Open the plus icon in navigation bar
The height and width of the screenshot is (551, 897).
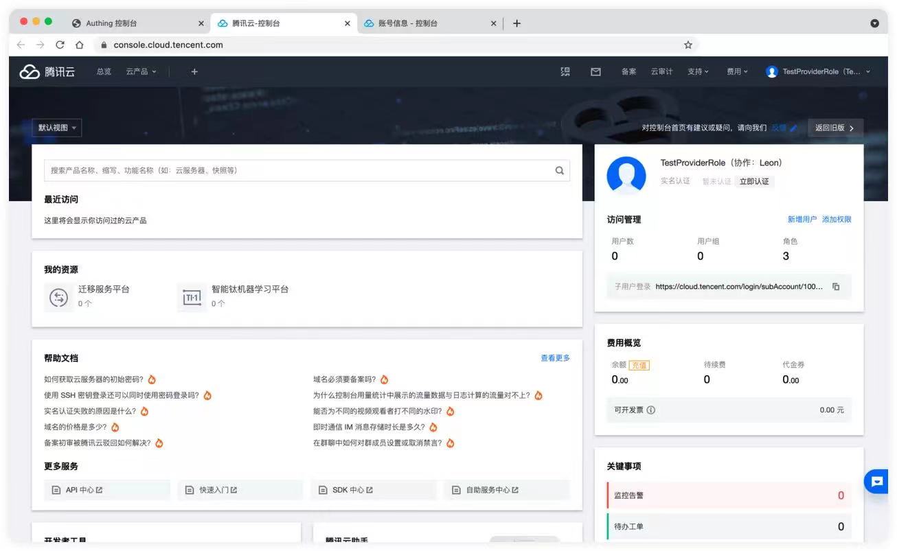pyautogui.click(x=194, y=71)
